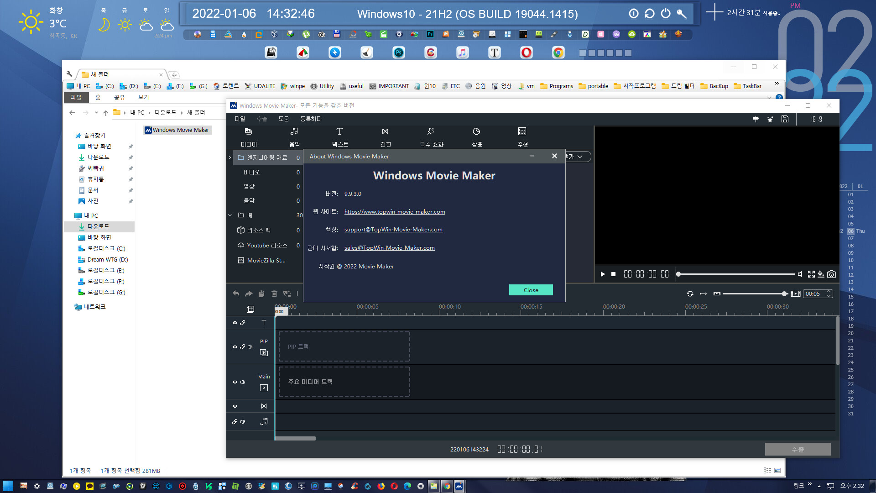Mute the music track speaker

click(243, 422)
